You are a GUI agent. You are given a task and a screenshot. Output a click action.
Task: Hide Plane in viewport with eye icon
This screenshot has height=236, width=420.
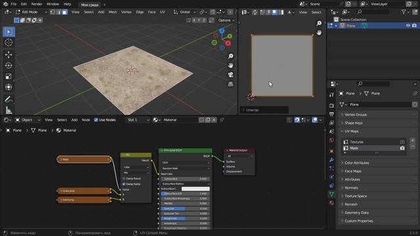point(408,26)
